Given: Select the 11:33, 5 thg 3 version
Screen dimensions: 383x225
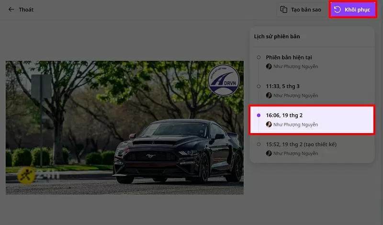Looking at the screenshot, I should click(x=312, y=90).
